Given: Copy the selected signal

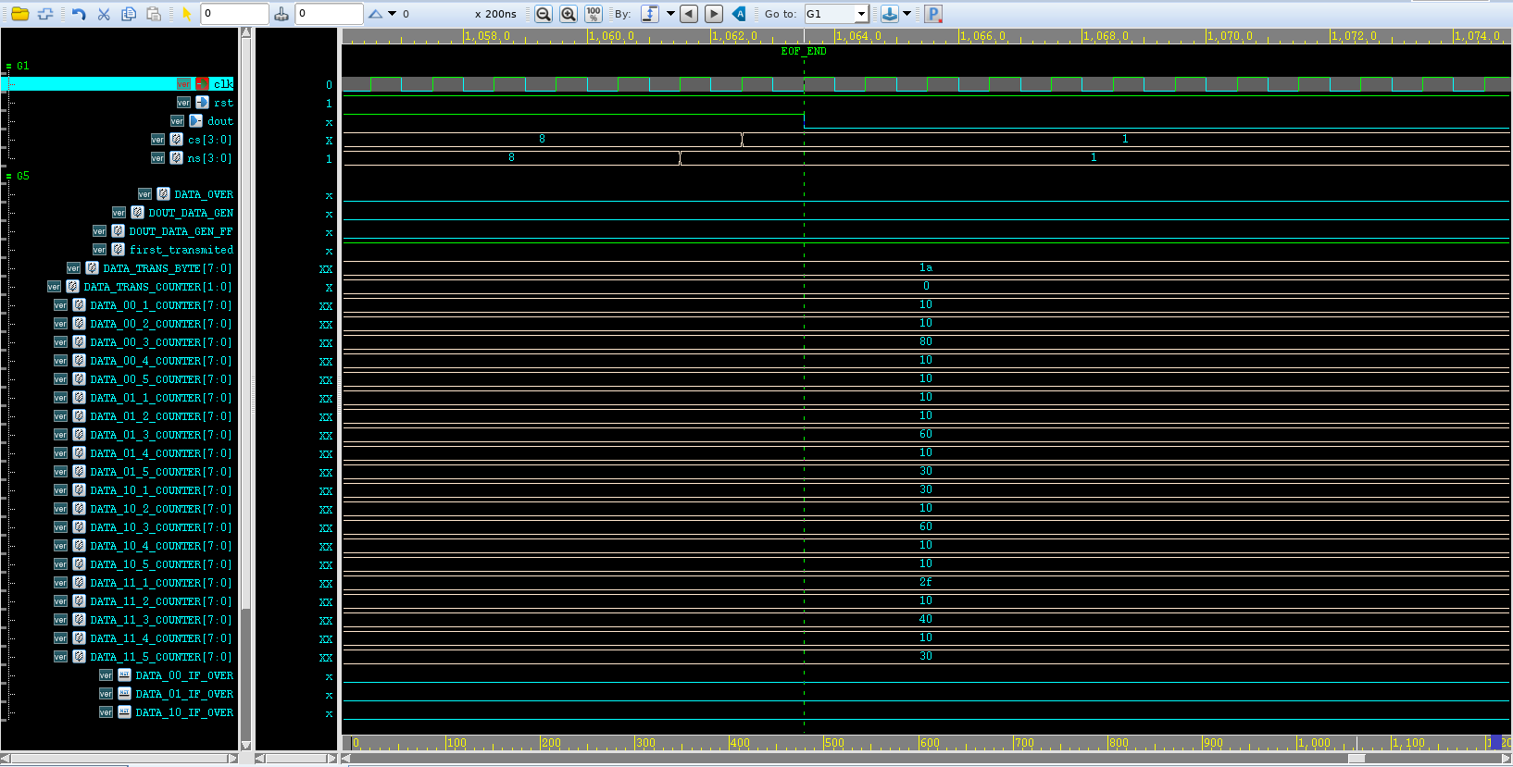Looking at the screenshot, I should [129, 14].
